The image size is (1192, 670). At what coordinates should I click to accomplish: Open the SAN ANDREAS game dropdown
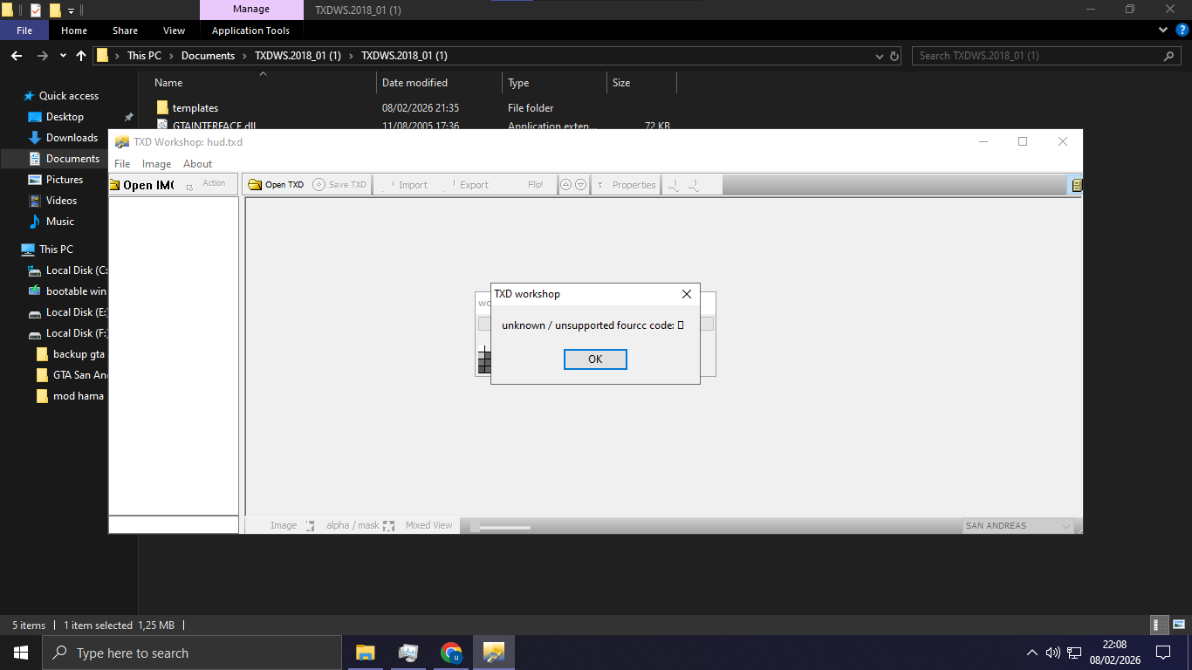(x=1017, y=525)
